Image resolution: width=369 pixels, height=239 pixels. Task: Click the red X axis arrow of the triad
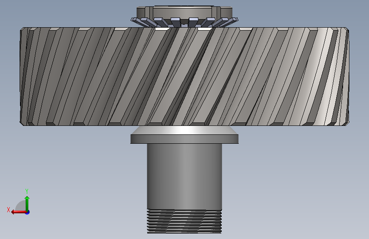pos(18,212)
